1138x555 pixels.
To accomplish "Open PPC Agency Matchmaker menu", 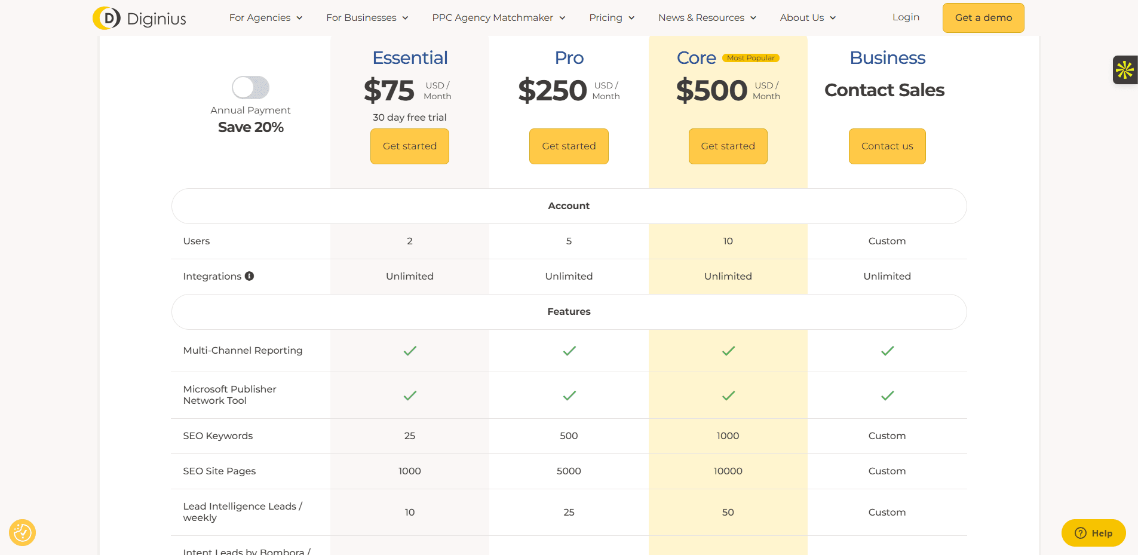I will tap(498, 18).
